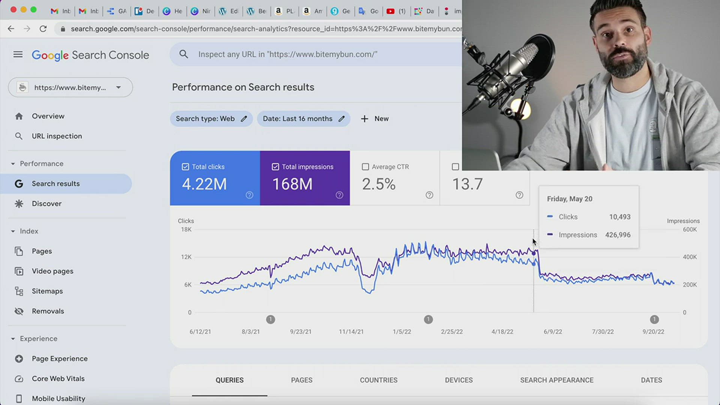
Task: Switch to the QUERIES tab
Action: tap(229, 380)
